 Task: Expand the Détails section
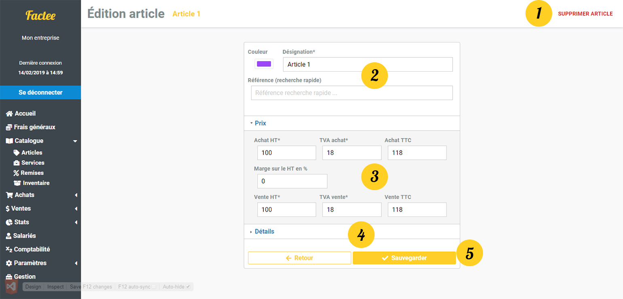pos(264,231)
